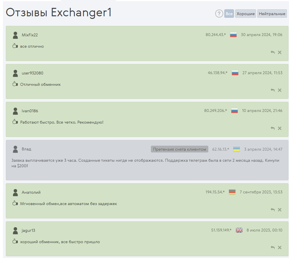Click 'Претензия снята клиентом' badge

(179, 149)
